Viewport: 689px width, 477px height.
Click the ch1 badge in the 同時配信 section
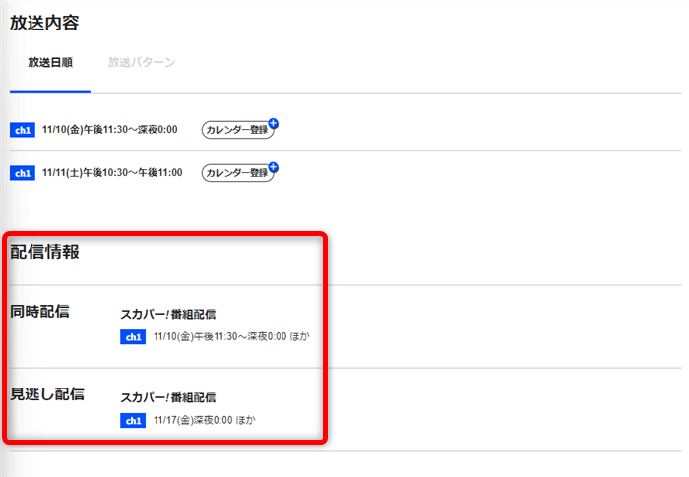(x=133, y=337)
